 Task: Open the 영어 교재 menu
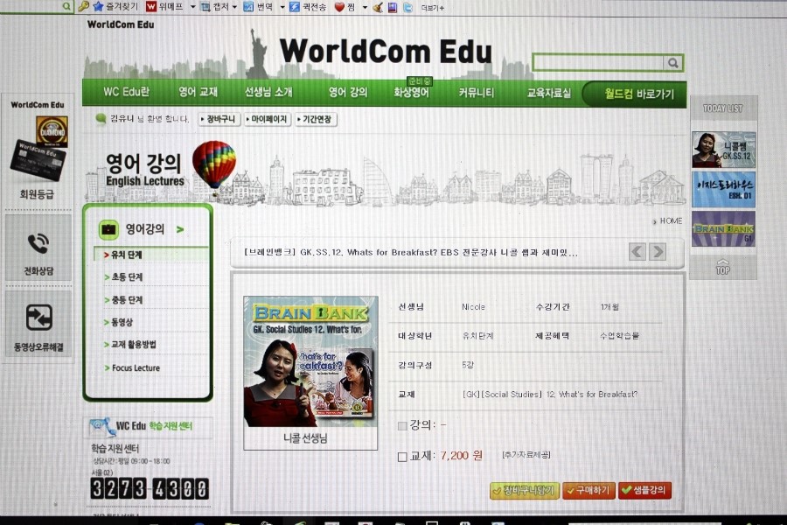(x=198, y=92)
